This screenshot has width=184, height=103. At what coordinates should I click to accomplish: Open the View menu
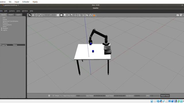coord(18,11)
